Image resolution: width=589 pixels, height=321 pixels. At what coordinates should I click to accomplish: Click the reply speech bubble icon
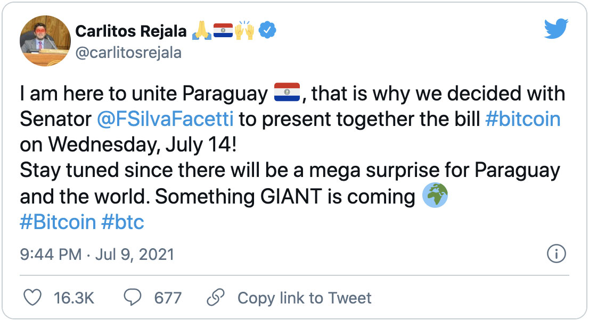[x=132, y=298]
